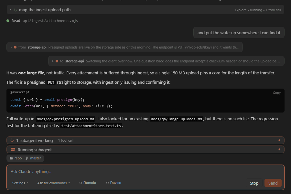Screen dimensions: 291x194
Task: Click the 'await fetch(url' code line
Action: pos(61,106)
